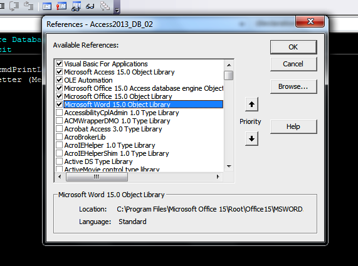
Task: Check AcroIEHelperShim 1.0 Type Library
Action: [x=59, y=153]
